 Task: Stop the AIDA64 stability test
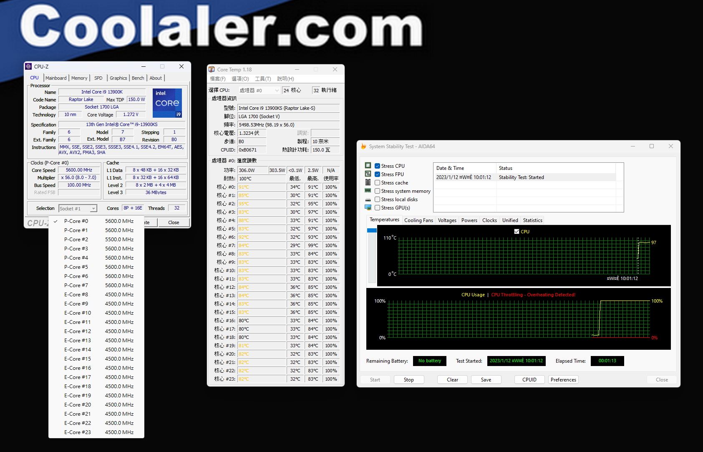point(409,380)
